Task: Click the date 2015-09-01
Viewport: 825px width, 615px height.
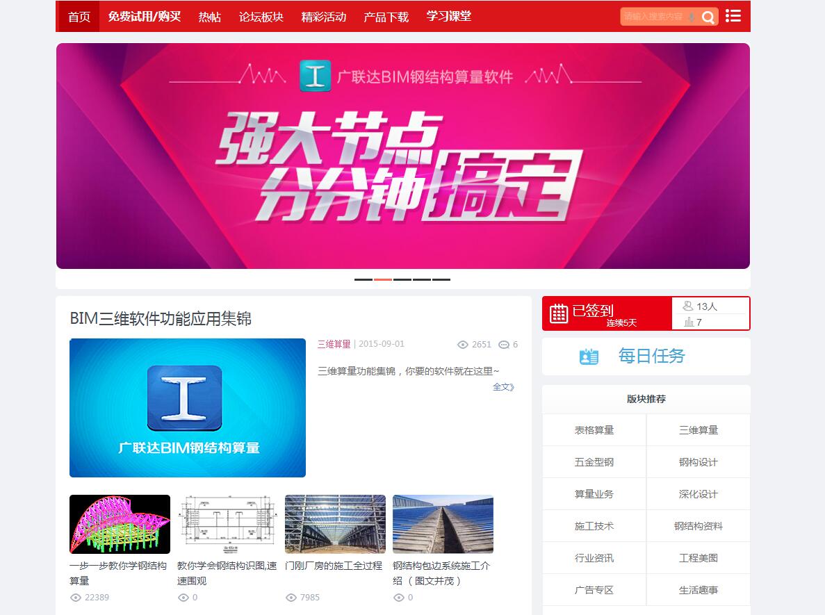Action: pyautogui.click(x=382, y=344)
